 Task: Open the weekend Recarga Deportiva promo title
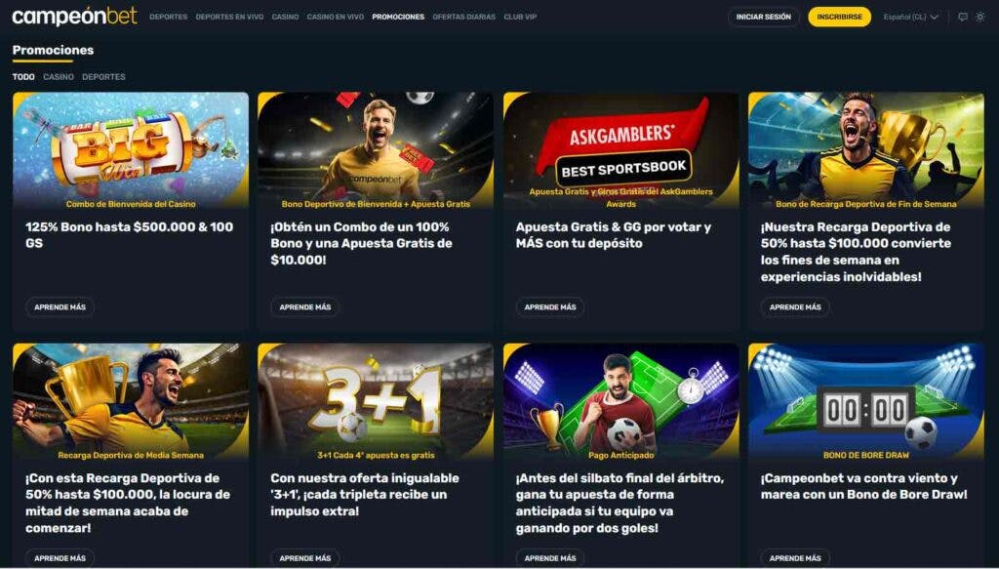point(856,252)
